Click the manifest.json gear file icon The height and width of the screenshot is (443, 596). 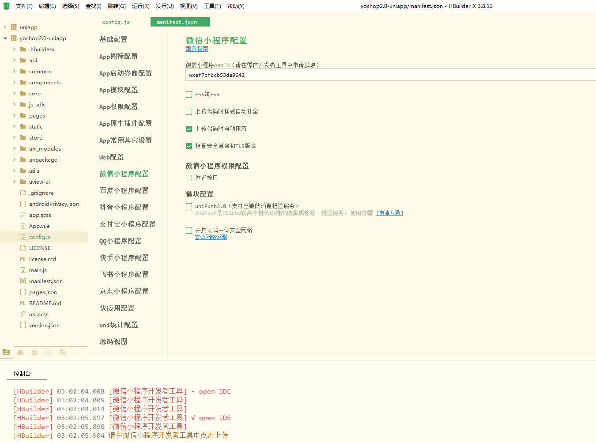(x=23, y=281)
